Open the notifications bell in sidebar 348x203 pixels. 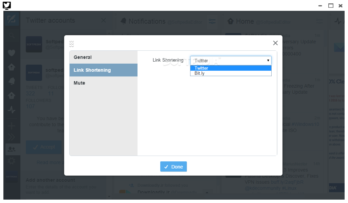[12, 81]
